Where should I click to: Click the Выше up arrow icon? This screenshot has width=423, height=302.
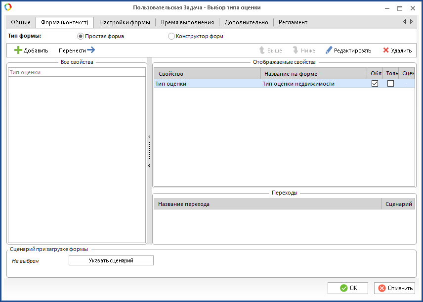point(262,50)
